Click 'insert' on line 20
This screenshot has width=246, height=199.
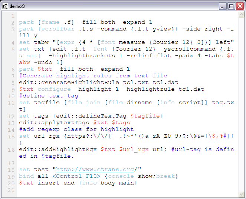click(49, 183)
